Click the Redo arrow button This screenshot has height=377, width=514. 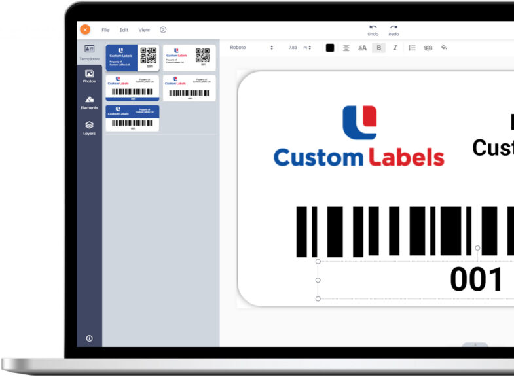coord(394,30)
